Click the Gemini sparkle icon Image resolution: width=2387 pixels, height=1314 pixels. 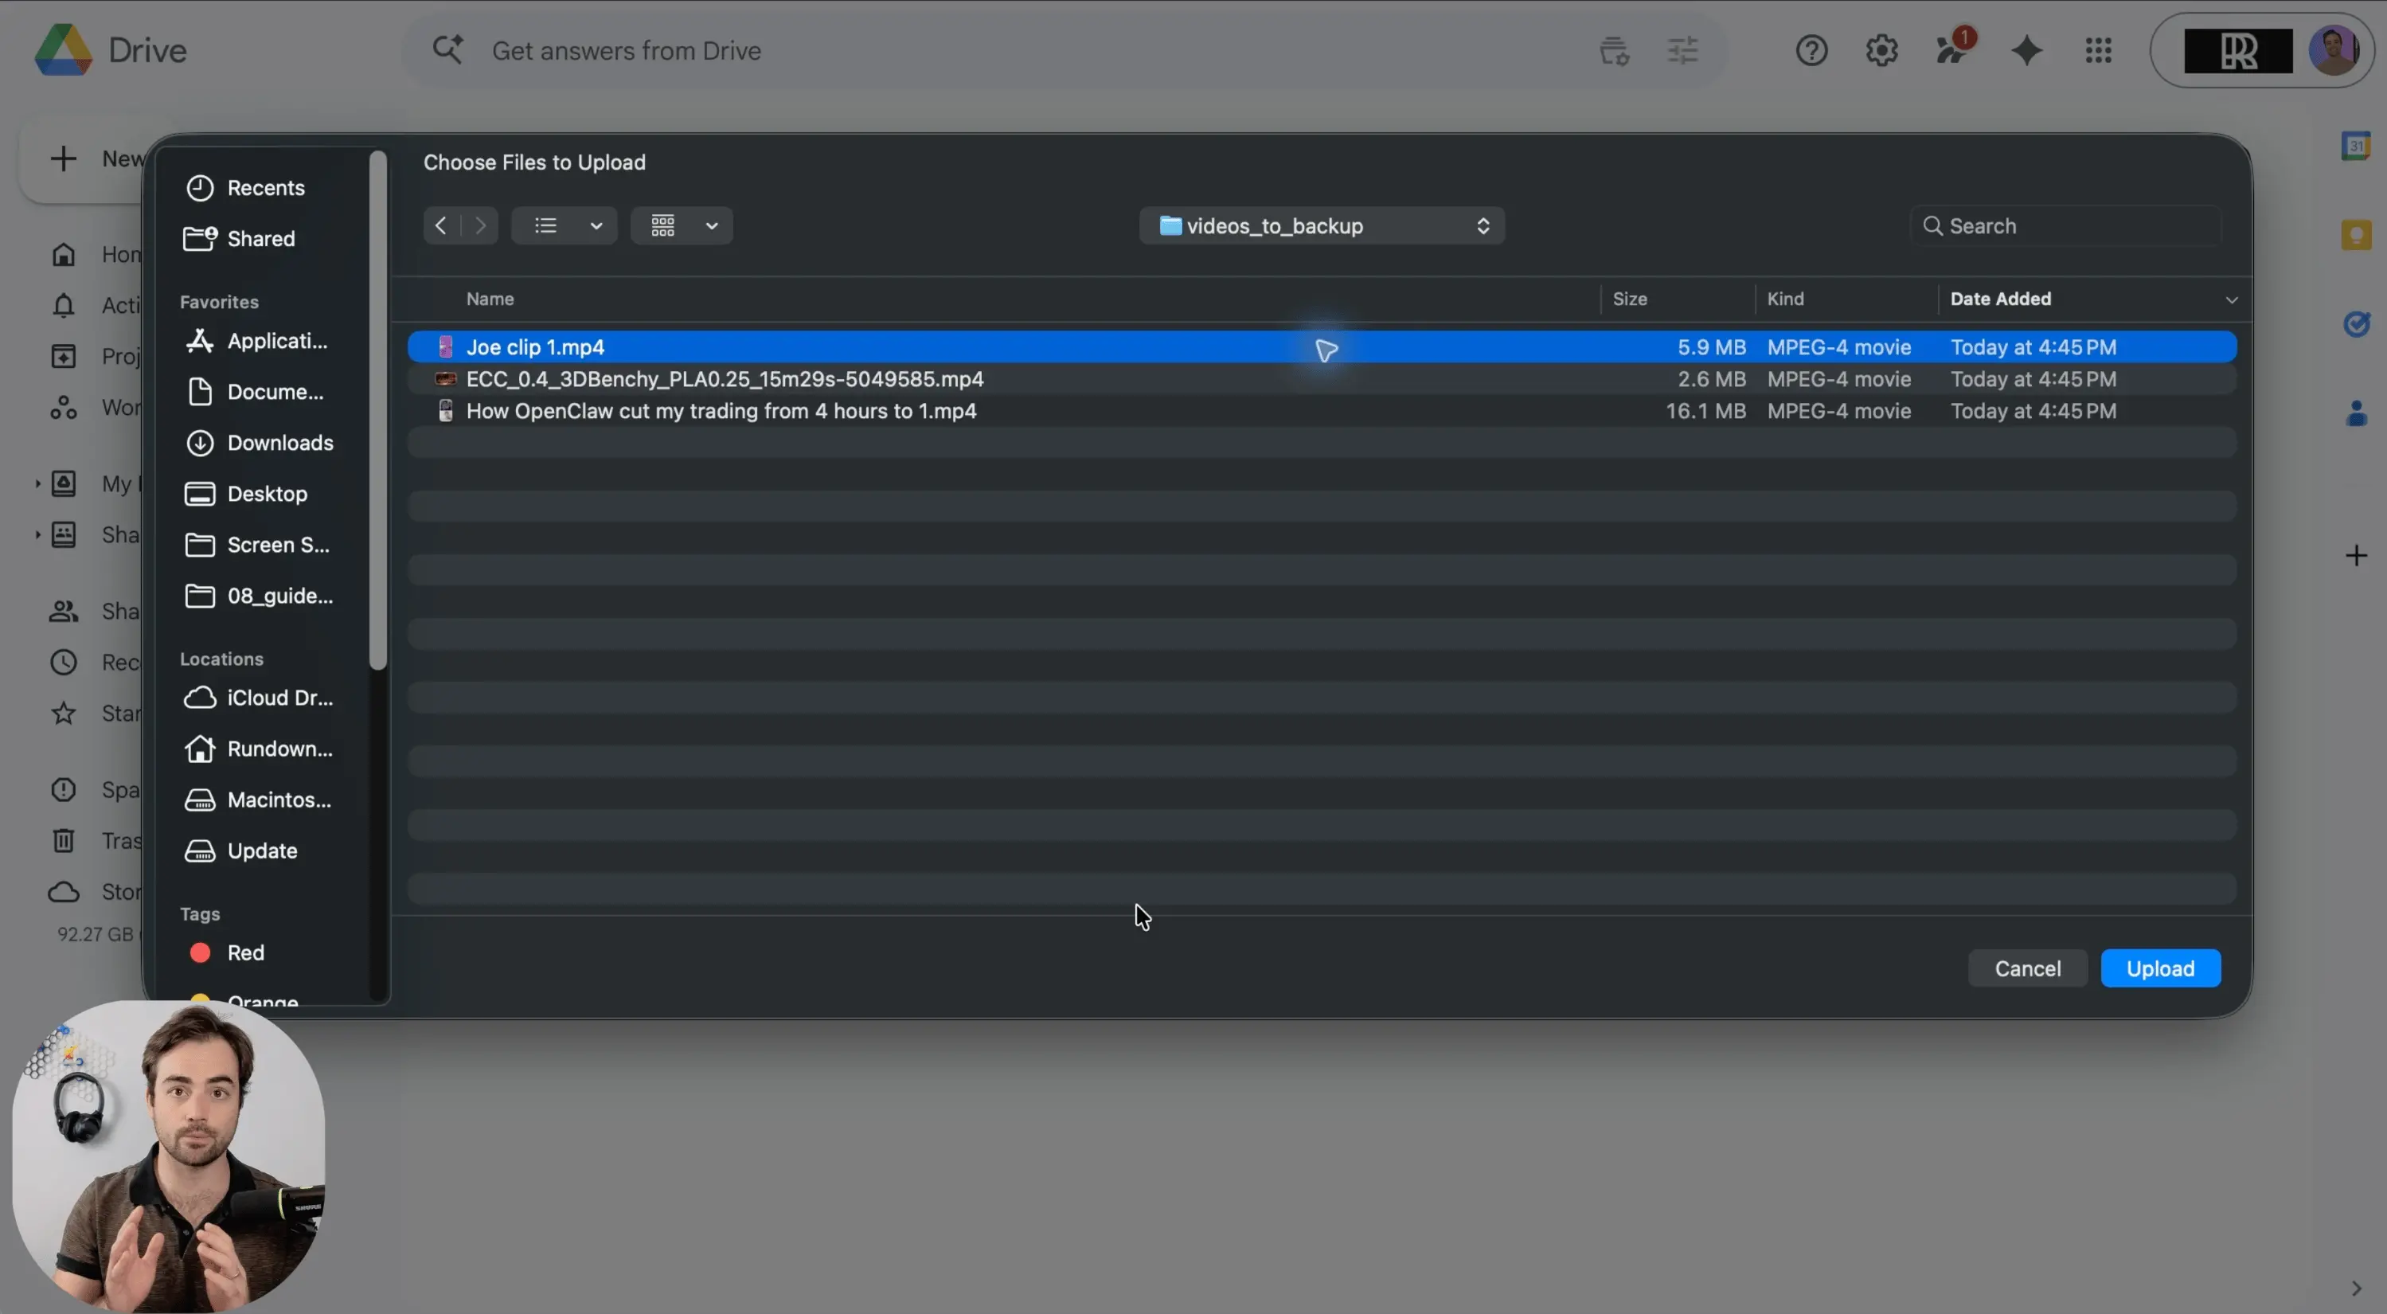point(2026,50)
